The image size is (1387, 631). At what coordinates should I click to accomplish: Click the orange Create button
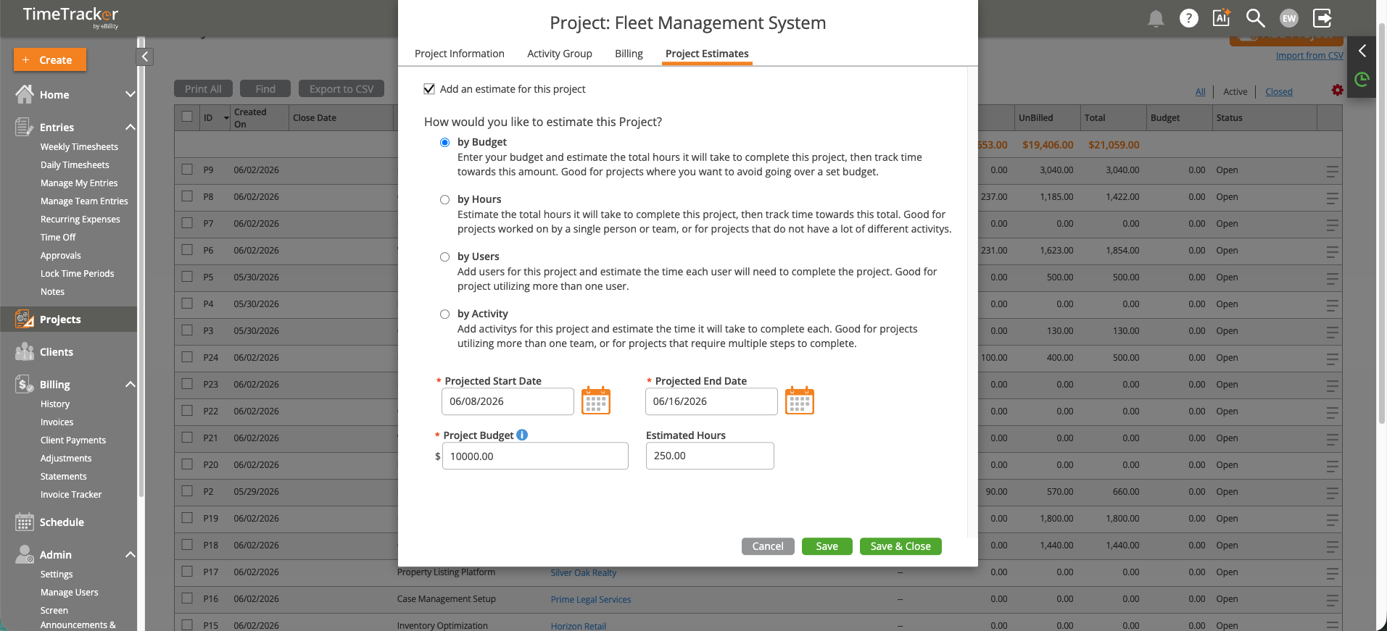click(x=50, y=59)
